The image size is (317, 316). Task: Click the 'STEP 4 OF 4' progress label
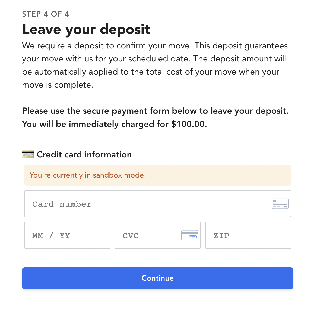click(46, 14)
